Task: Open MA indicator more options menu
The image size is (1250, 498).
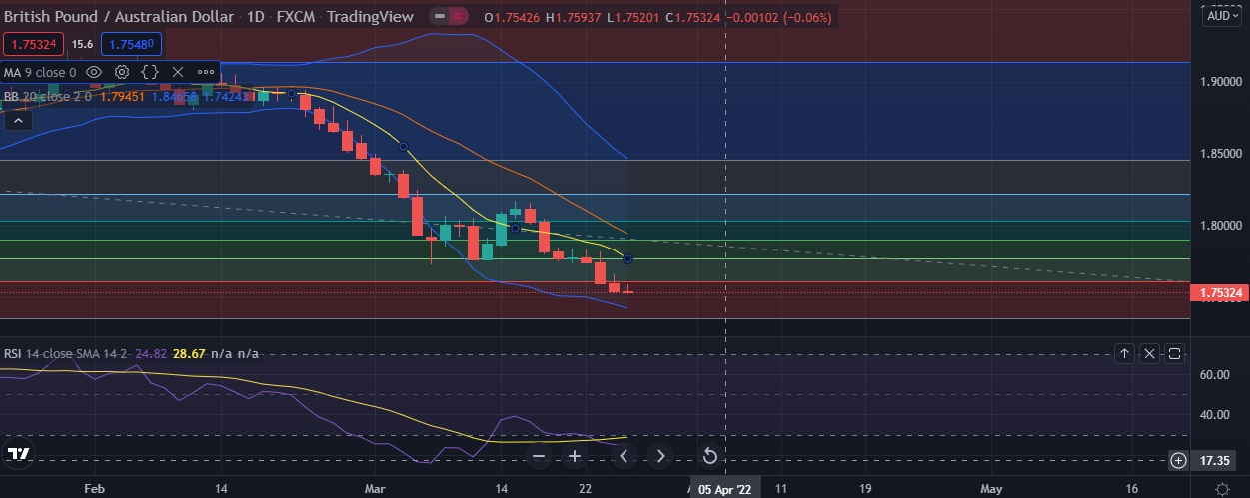Action: (206, 72)
